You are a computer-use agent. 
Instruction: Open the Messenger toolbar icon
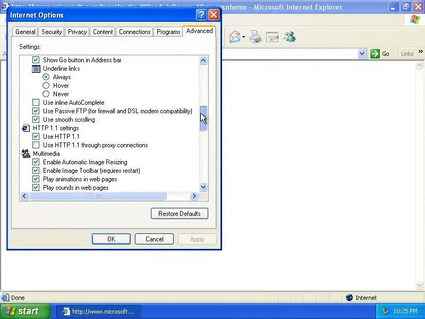point(290,37)
